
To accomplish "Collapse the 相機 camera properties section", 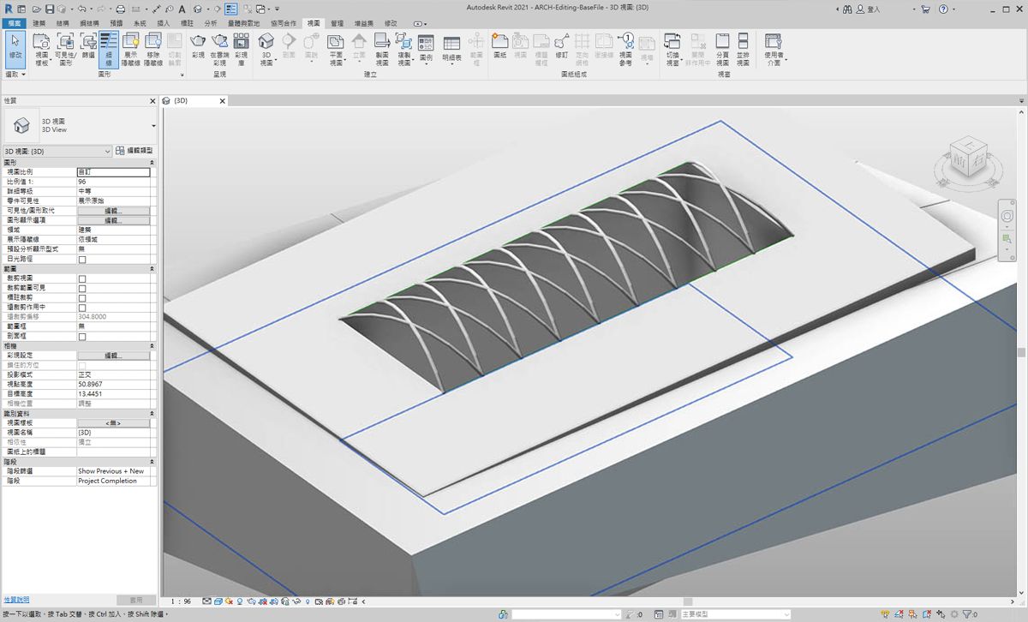I will click(x=152, y=346).
